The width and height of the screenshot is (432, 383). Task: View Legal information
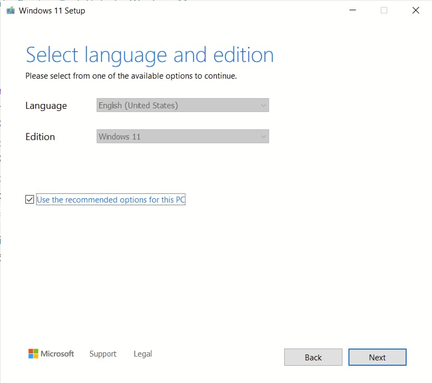click(142, 354)
